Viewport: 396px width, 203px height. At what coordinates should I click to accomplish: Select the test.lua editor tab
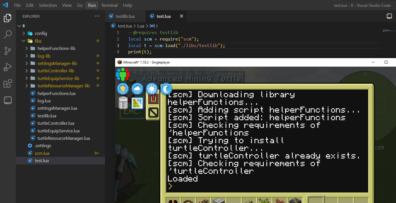[167, 16]
